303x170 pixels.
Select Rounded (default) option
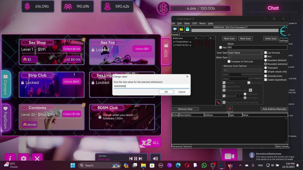tap(265, 60)
